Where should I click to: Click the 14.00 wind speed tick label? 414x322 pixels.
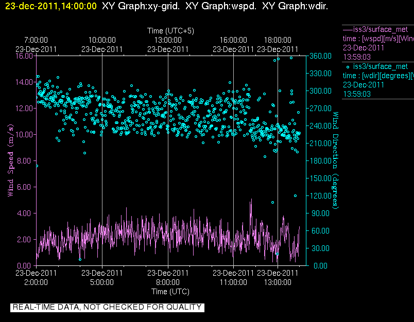tap(24, 82)
